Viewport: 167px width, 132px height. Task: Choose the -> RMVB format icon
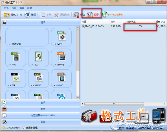(61, 58)
